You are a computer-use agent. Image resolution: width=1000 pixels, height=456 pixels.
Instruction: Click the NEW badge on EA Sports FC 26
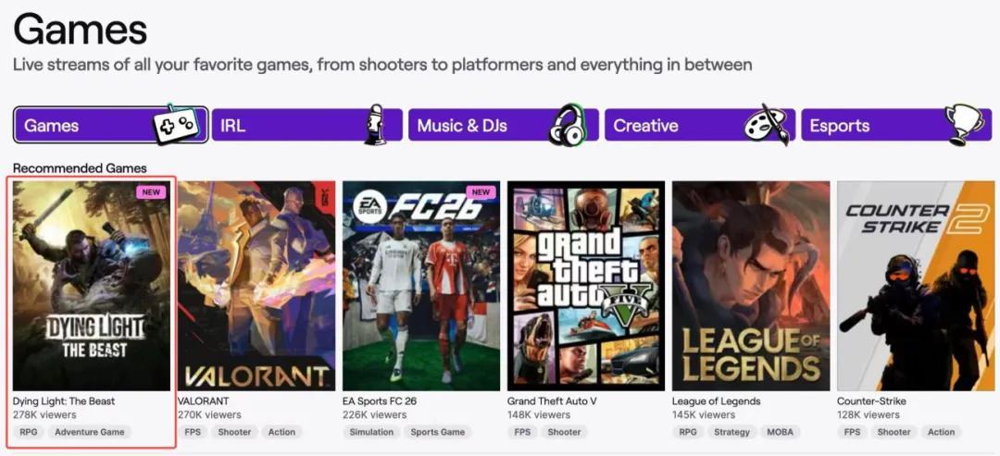[x=481, y=192]
